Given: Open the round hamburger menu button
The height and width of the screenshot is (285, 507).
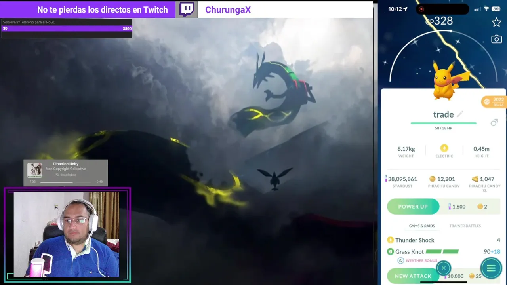Looking at the screenshot, I should [491, 268].
